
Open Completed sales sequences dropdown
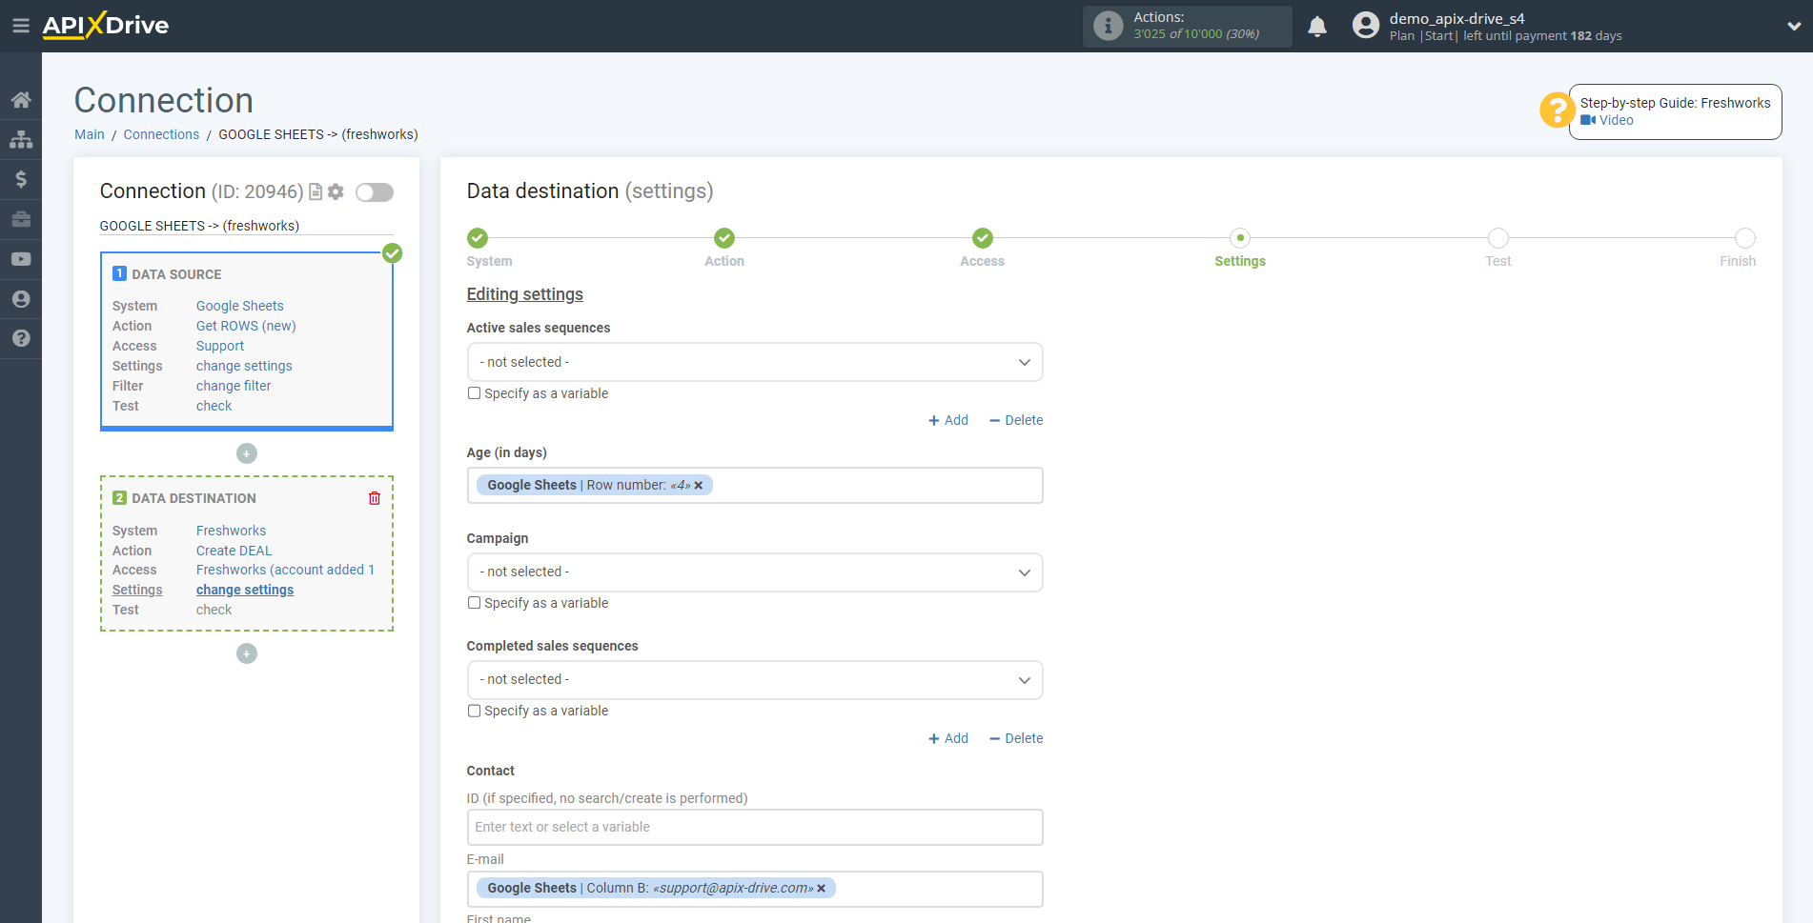tap(755, 680)
